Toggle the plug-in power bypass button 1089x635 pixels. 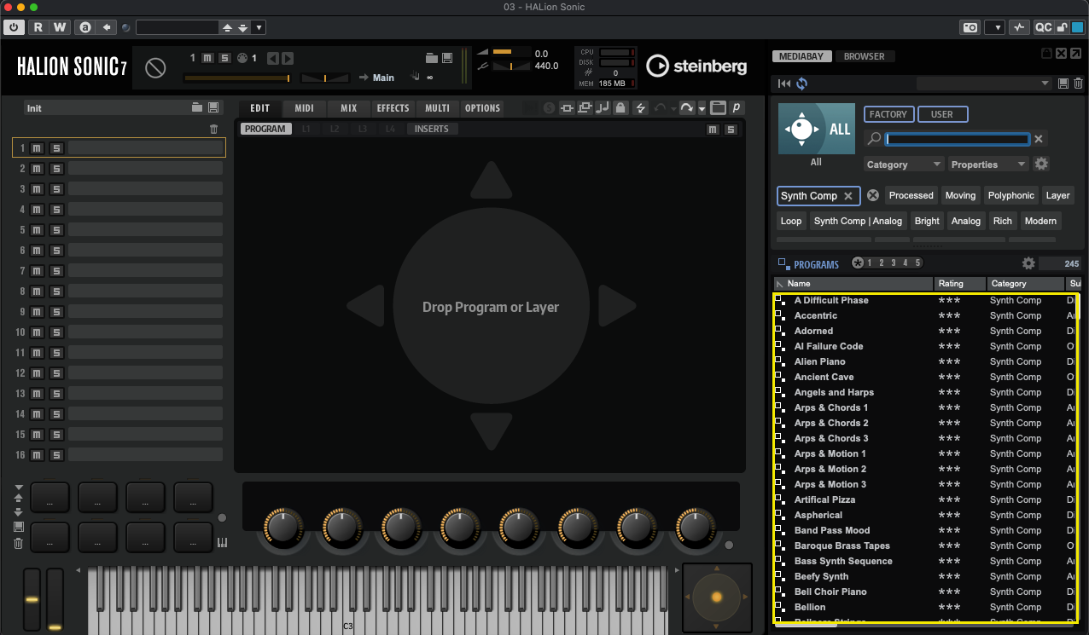pos(14,27)
